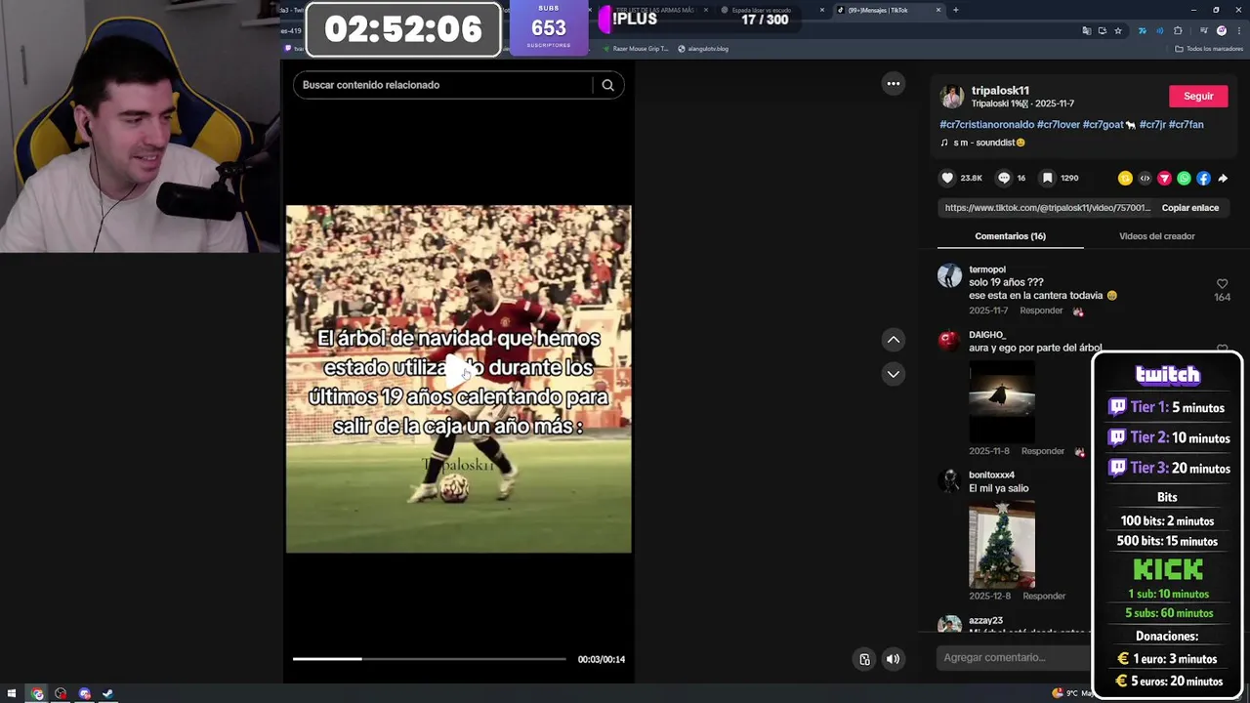
Task: Click the search magnifier icon
Action: point(607,85)
